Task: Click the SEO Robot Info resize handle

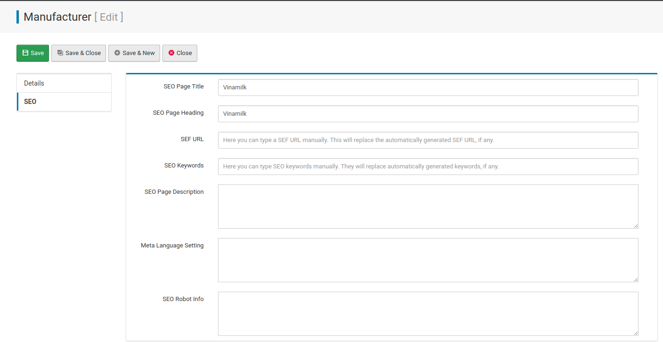Action: pos(636,333)
